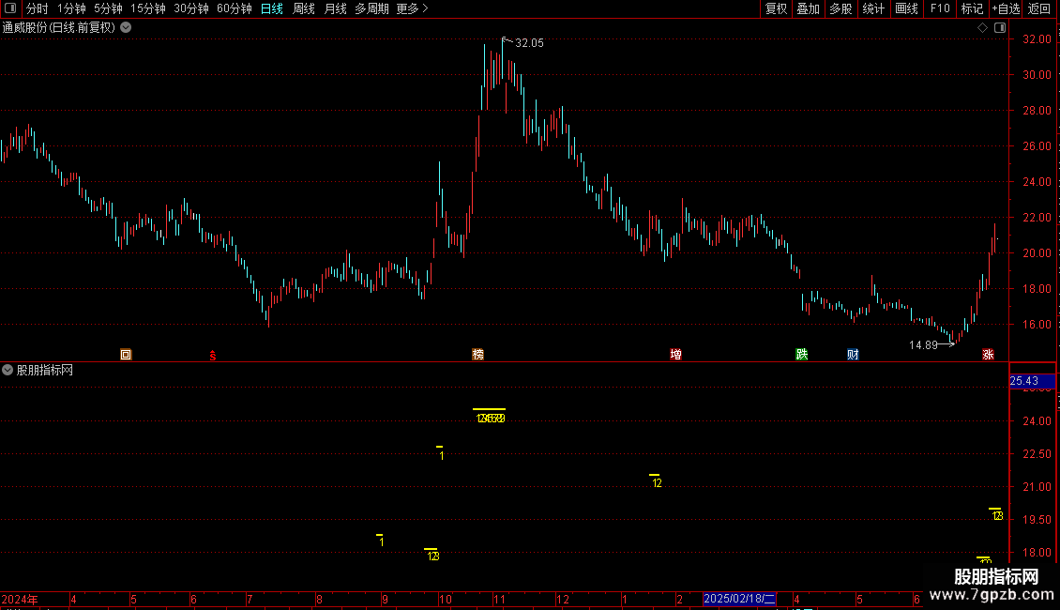Click the 14.89 low price label
This screenshot has height=610, width=1060.
[923, 345]
